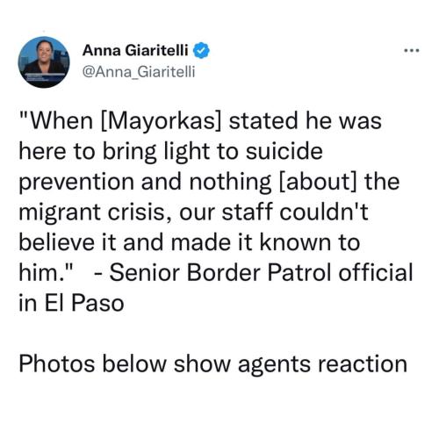Click the word "agents" in last line
Viewport: 439px width, 439px height.
pyautogui.click(x=274, y=365)
